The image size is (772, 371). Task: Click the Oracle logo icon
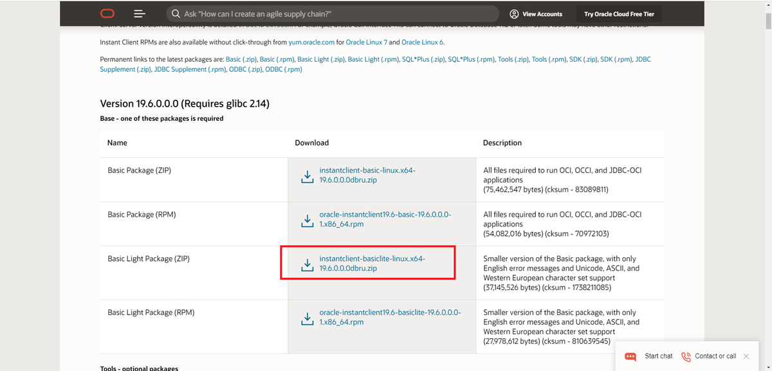107,14
